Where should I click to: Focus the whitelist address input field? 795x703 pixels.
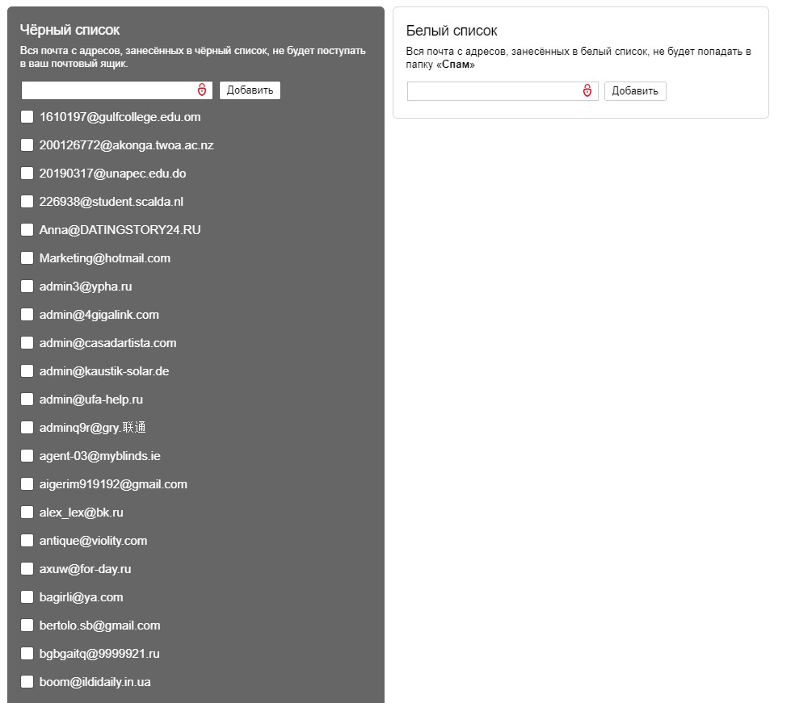click(x=494, y=91)
